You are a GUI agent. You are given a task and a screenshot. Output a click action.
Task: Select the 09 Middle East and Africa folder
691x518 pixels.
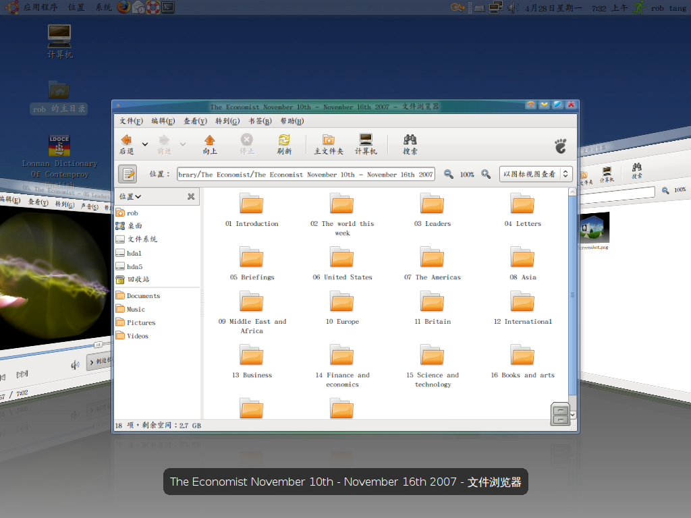pos(252,313)
